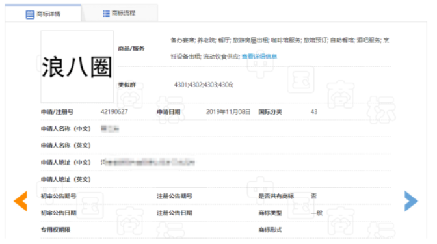Click the blurred Chinese applicant address value
437x244 pixels.
[x=148, y=162]
